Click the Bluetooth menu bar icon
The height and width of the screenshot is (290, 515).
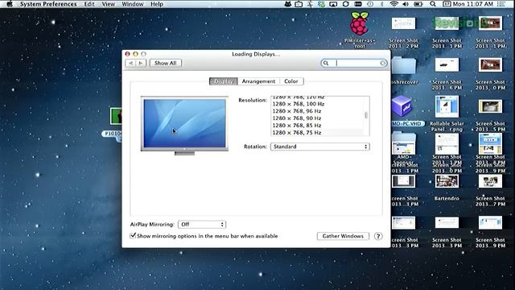(382, 4)
